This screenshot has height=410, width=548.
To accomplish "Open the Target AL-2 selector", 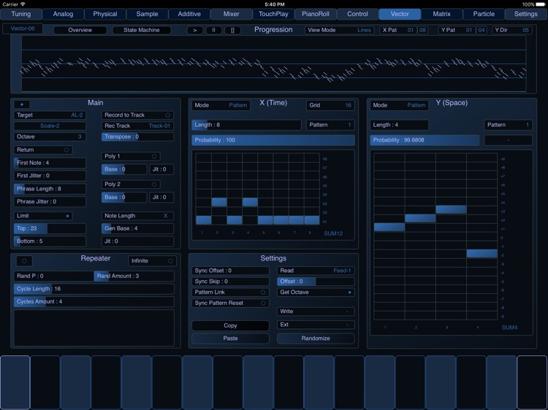I will tap(50, 115).
